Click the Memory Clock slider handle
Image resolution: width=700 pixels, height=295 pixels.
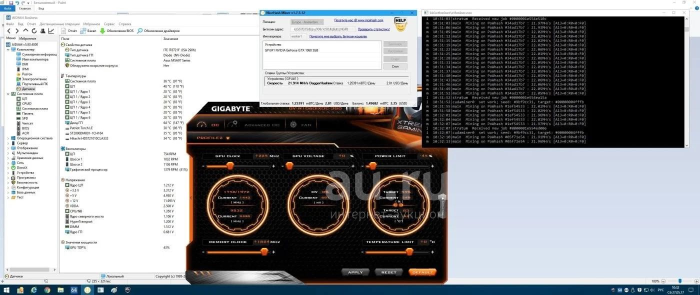click(263, 252)
